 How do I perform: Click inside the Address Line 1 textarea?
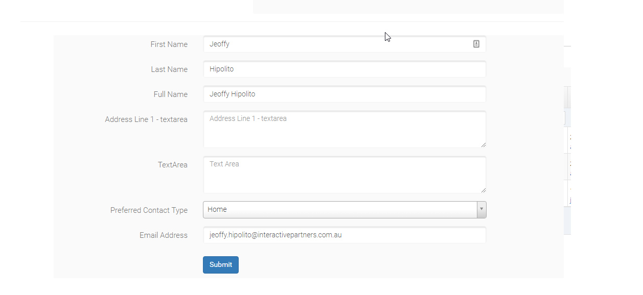pos(345,129)
